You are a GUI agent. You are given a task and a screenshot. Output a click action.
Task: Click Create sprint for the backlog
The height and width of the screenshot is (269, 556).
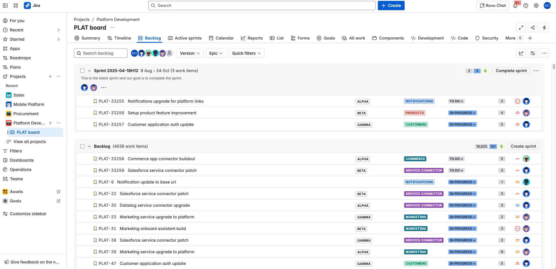[523, 146]
